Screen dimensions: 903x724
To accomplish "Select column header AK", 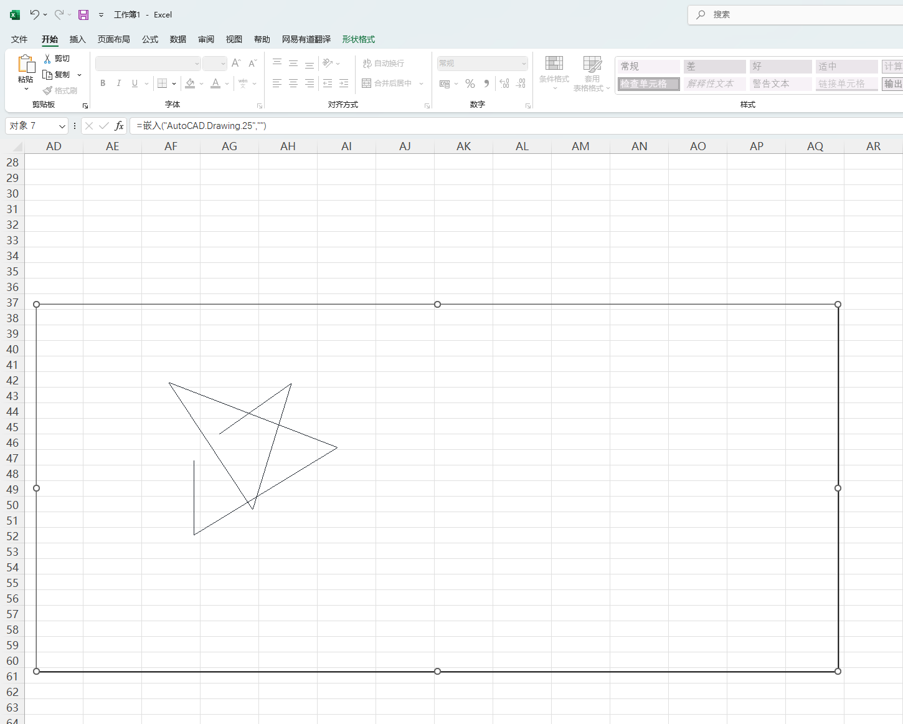I will point(464,146).
